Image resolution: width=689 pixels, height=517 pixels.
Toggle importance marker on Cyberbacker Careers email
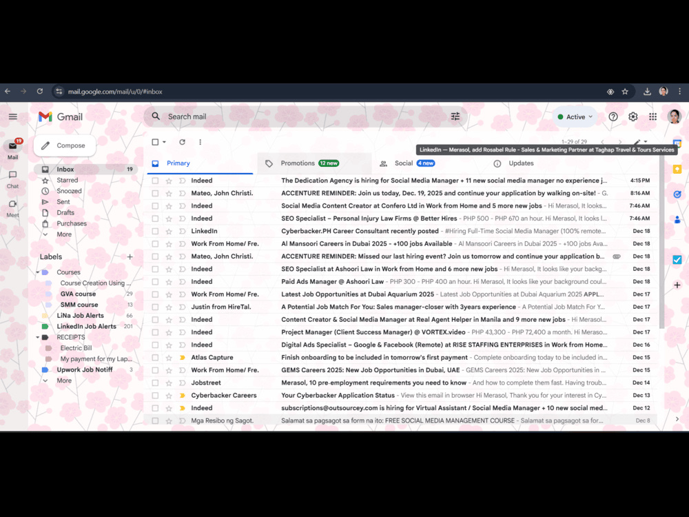coord(182,395)
